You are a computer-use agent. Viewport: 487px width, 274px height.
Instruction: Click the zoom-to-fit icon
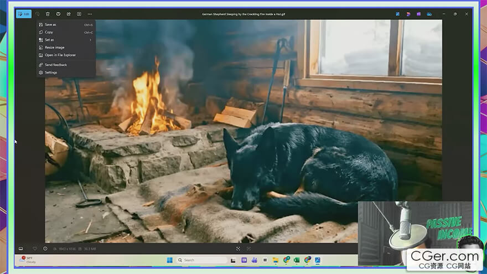pyautogui.click(x=238, y=249)
